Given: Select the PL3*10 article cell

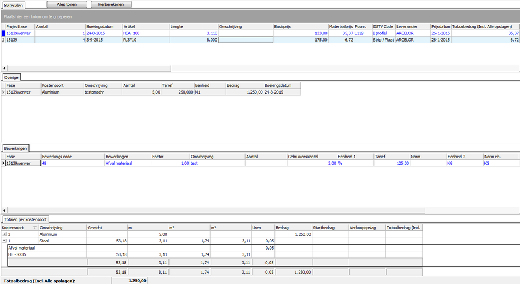Looking at the screenshot, I should click(146, 40).
